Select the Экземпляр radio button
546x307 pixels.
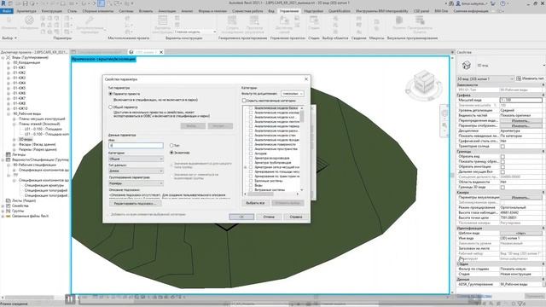tap(171, 153)
